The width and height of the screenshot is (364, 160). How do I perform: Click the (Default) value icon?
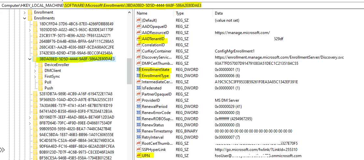pyautogui.click(x=139, y=20)
